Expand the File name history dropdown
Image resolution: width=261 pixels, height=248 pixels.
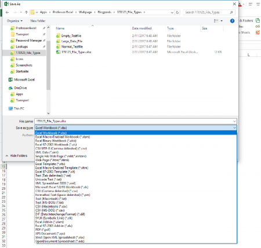234,121
